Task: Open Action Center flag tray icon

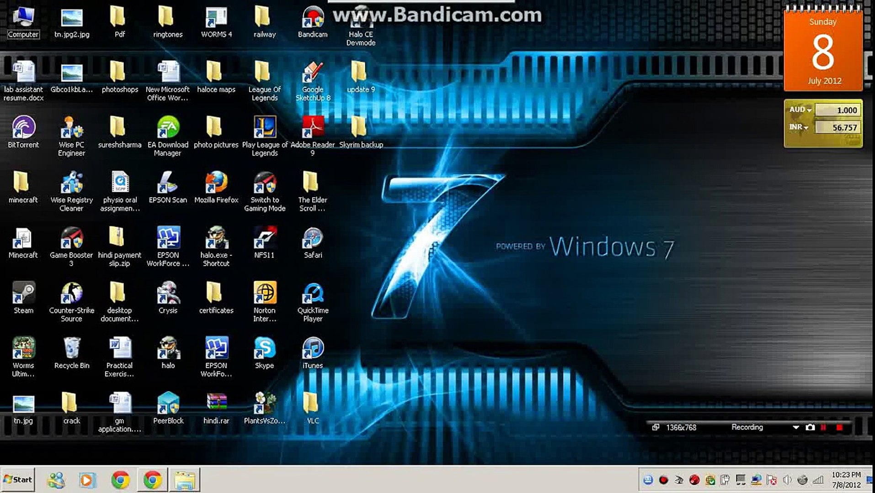Action: tap(772, 480)
